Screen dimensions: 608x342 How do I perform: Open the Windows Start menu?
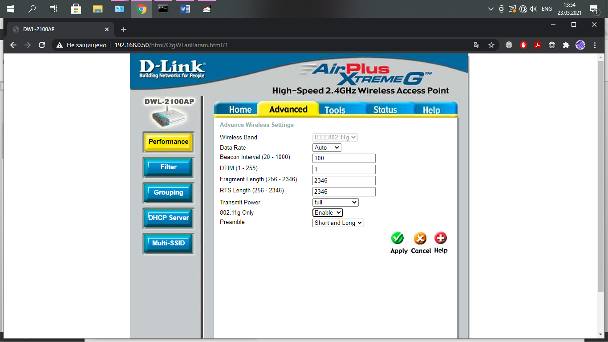click(x=11, y=9)
